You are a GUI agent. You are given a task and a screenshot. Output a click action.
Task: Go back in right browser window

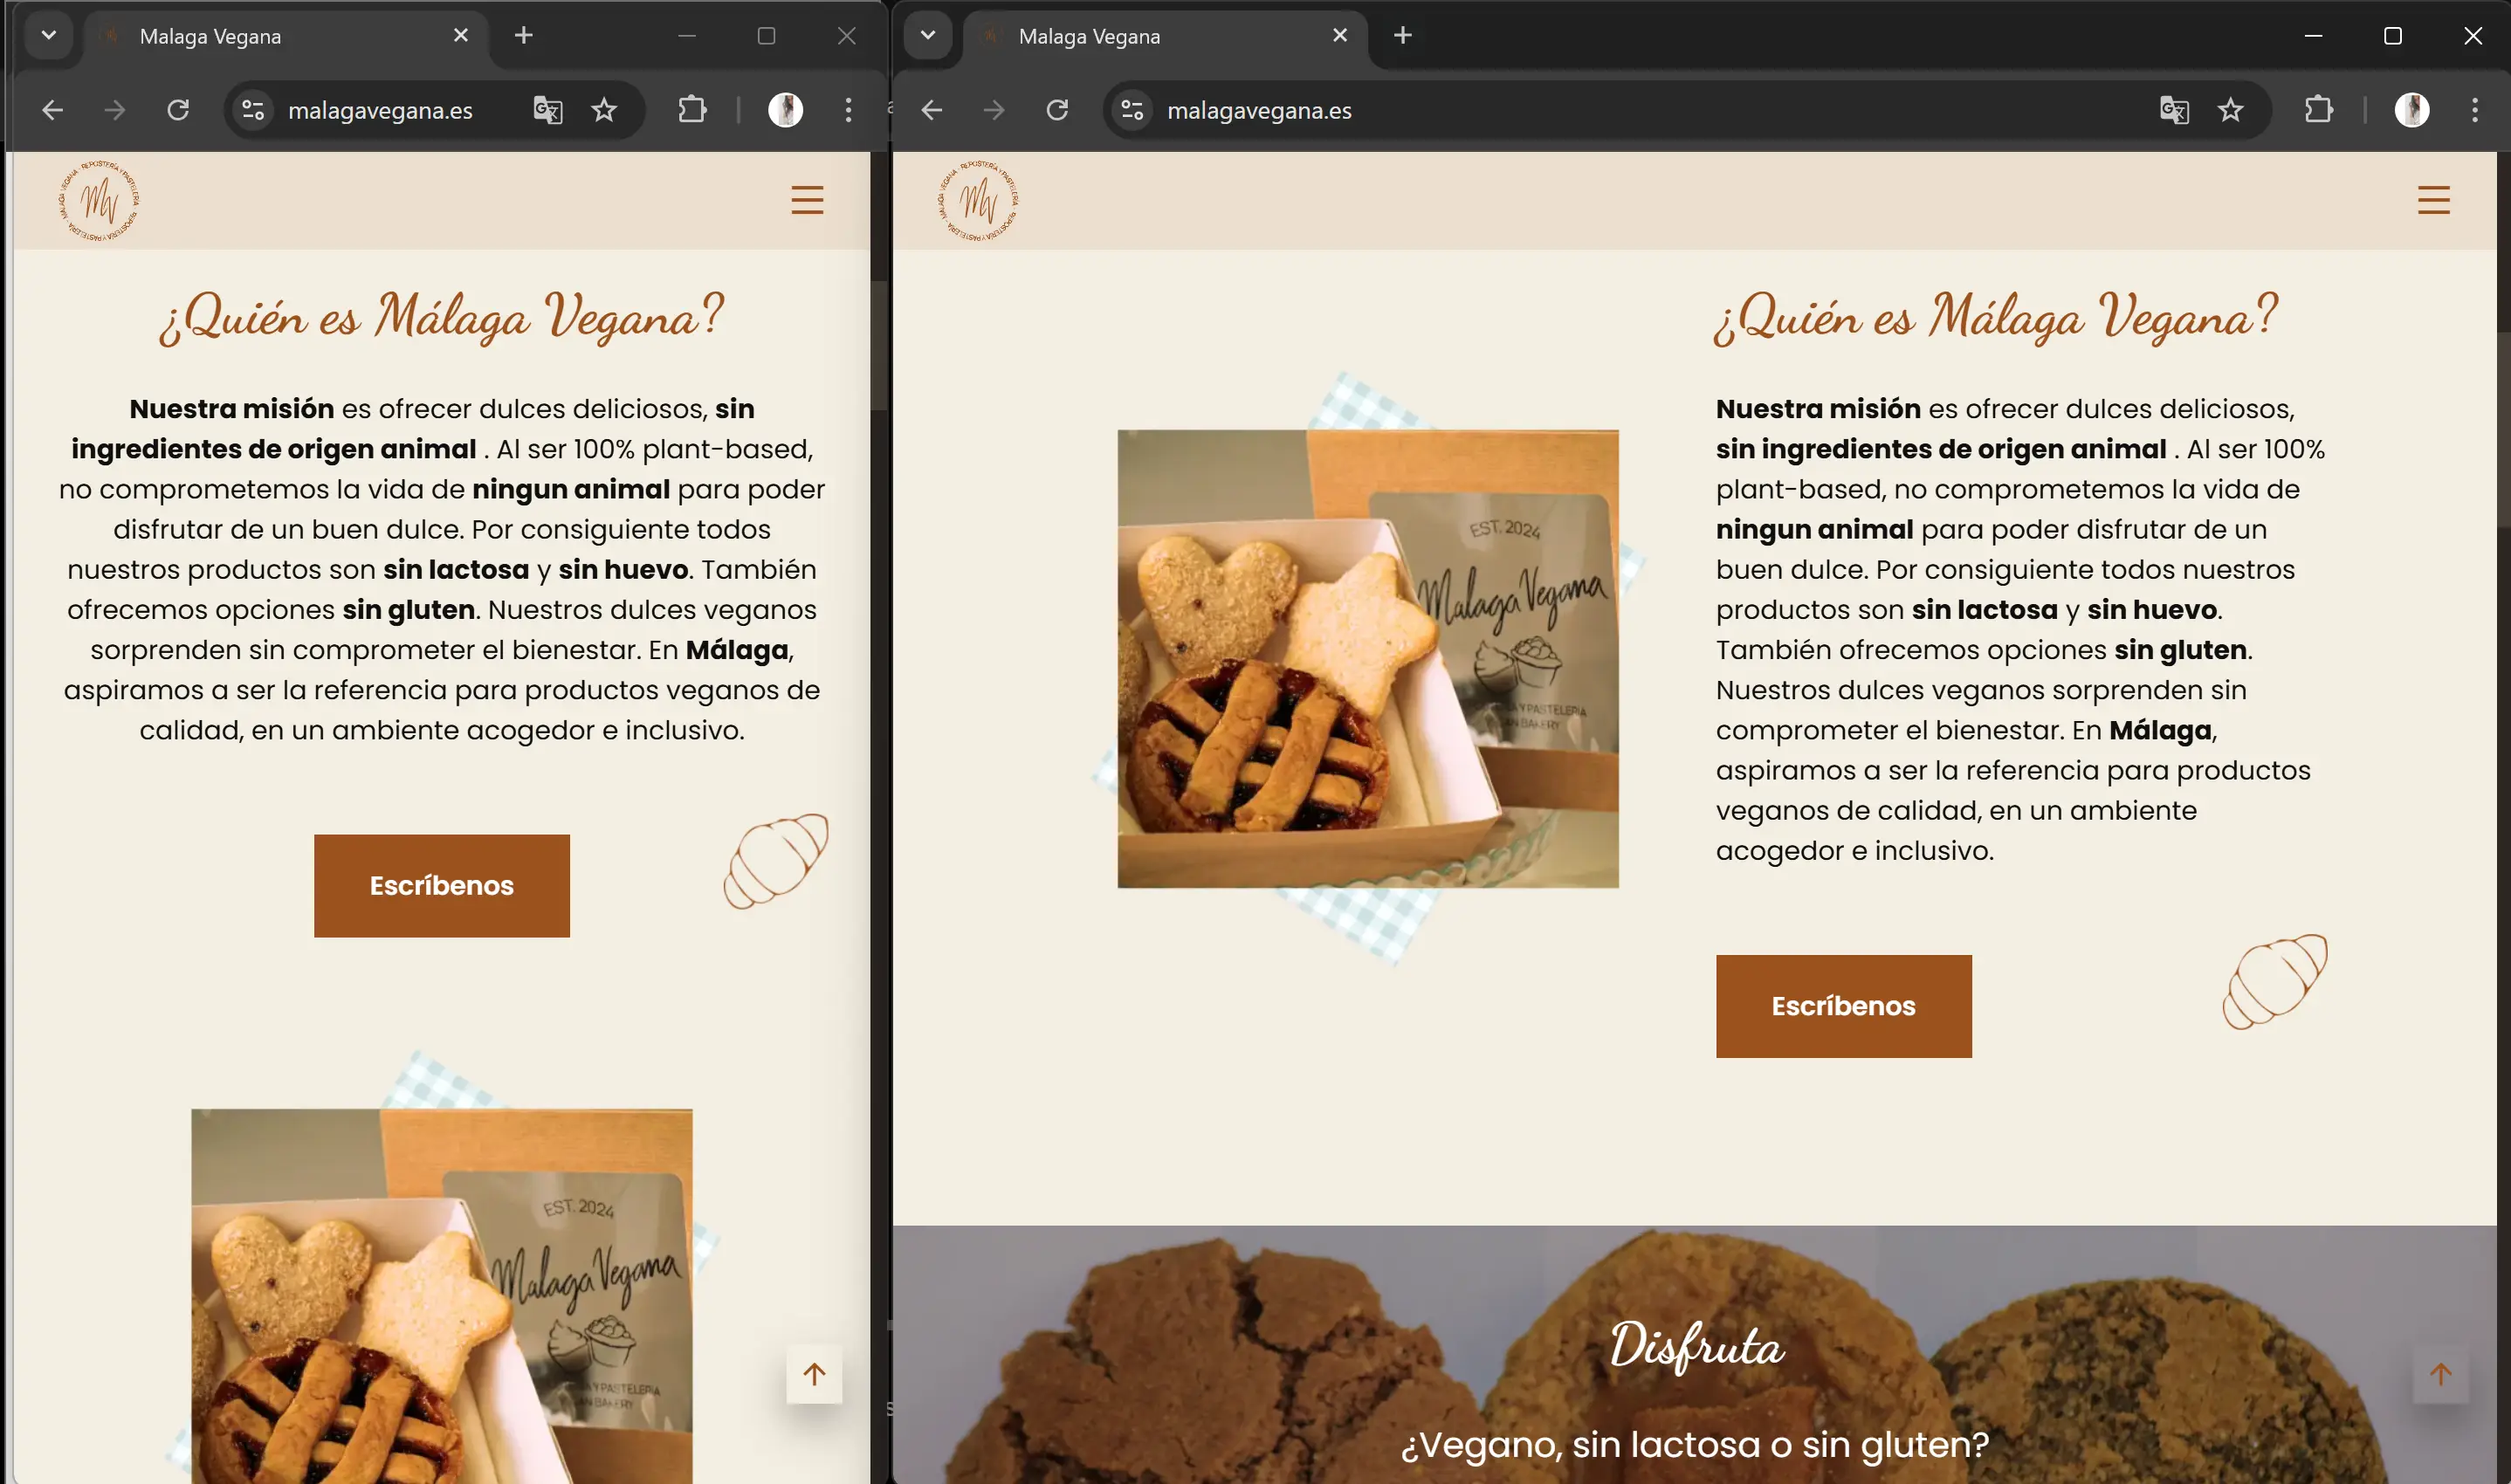931,110
